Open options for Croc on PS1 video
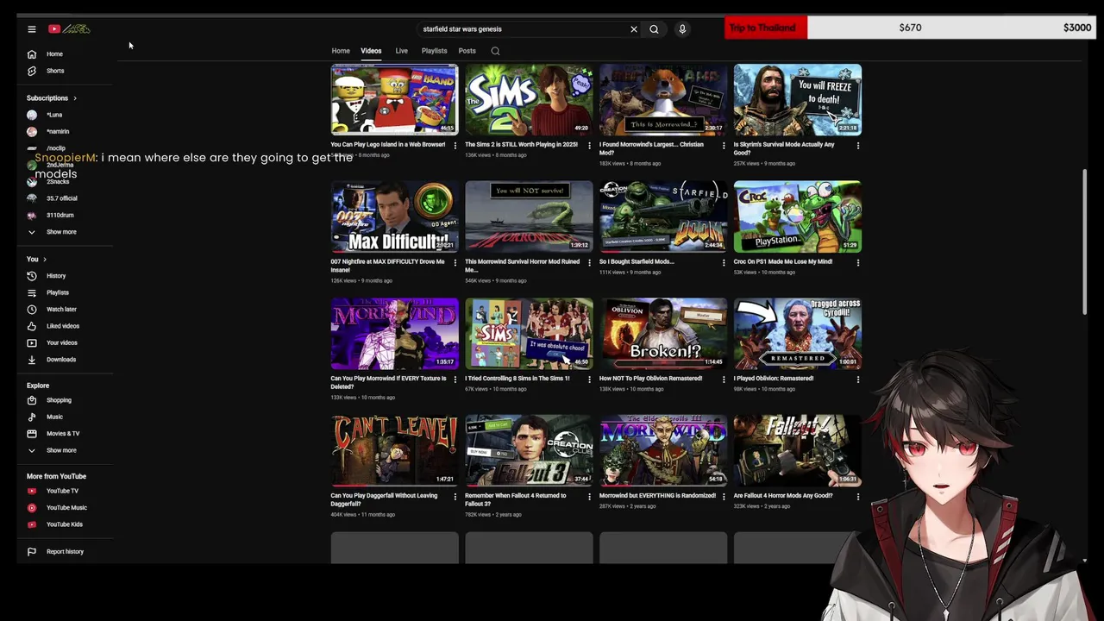Image resolution: width=1104 pixels, height=621 pixels. coord(858,262)
